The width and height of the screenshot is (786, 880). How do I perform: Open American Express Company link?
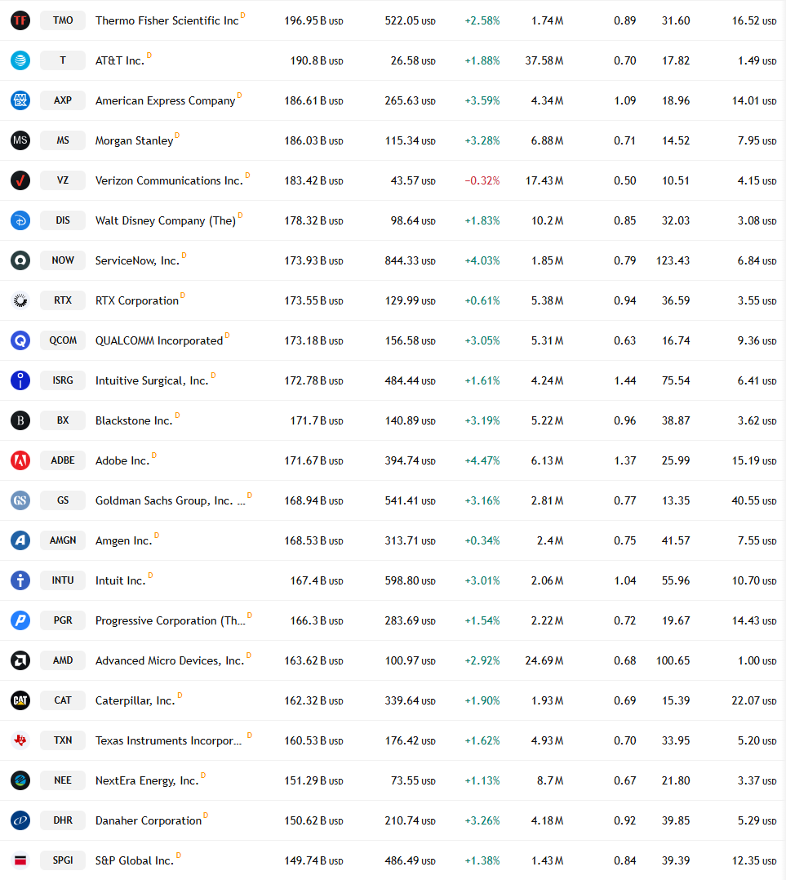166,100
